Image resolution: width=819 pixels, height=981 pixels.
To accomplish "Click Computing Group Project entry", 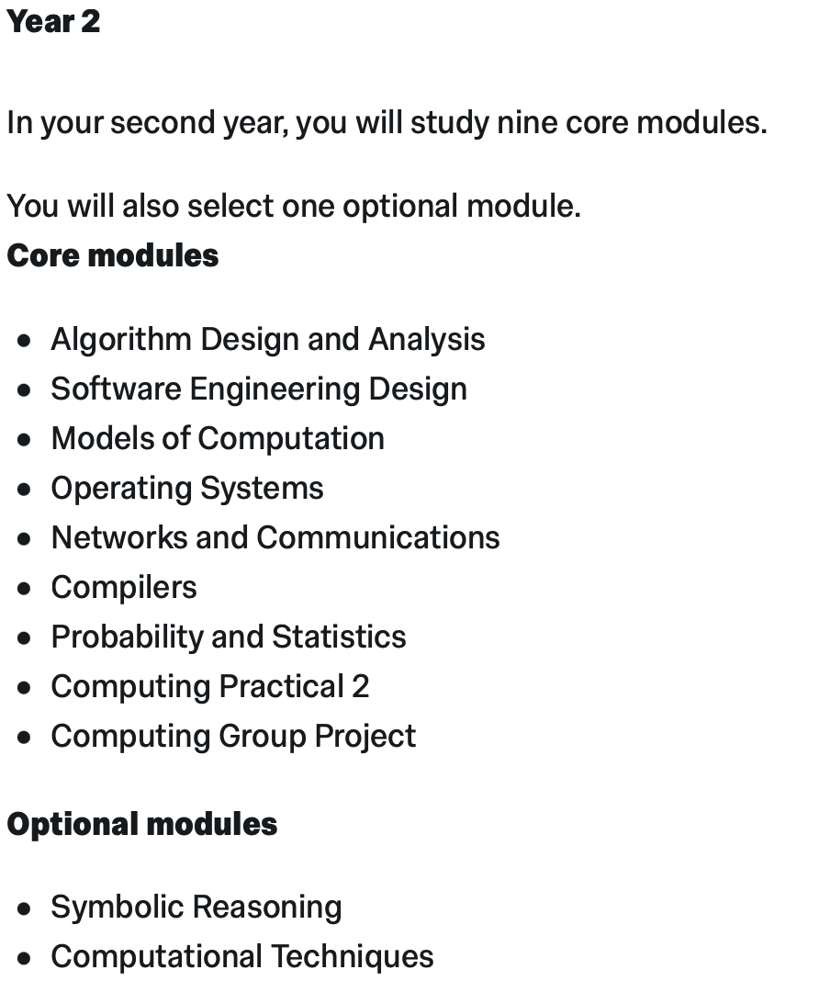I will (233, 736).
